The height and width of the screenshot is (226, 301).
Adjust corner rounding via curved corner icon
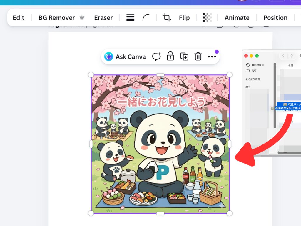pos(146,18)
